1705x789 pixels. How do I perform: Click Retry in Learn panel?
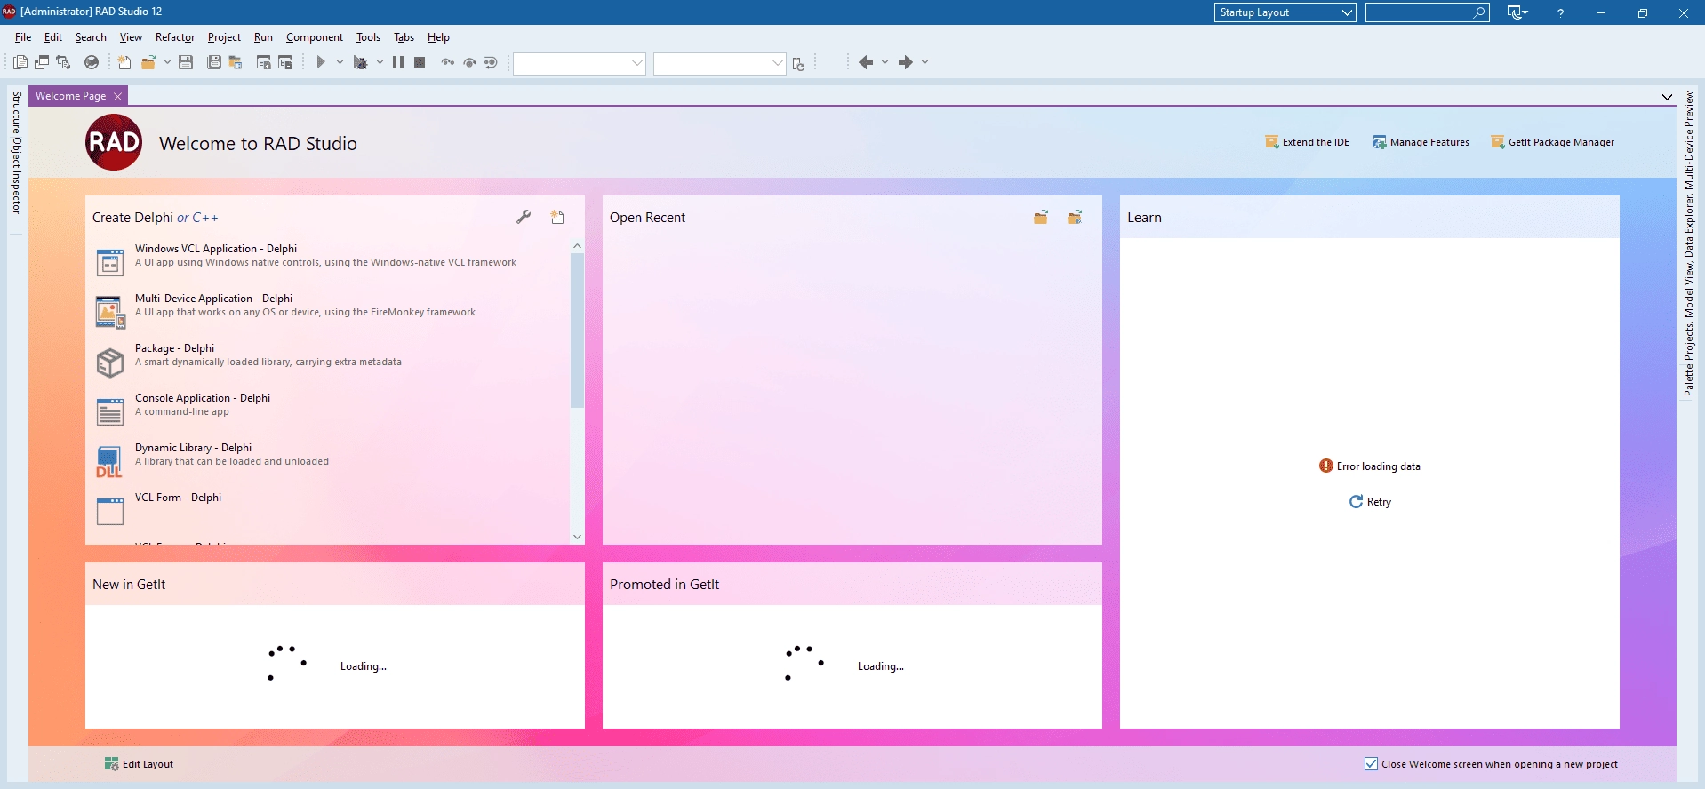(1370, 502)
